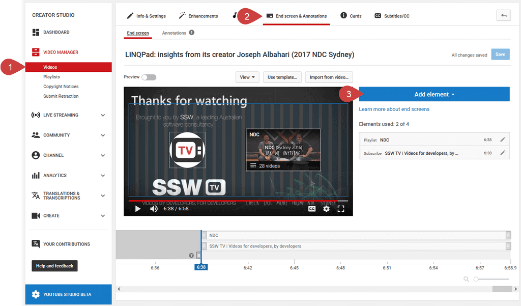Open the Add element dropdown
The image size is (521, 306).
coord(434,94)
